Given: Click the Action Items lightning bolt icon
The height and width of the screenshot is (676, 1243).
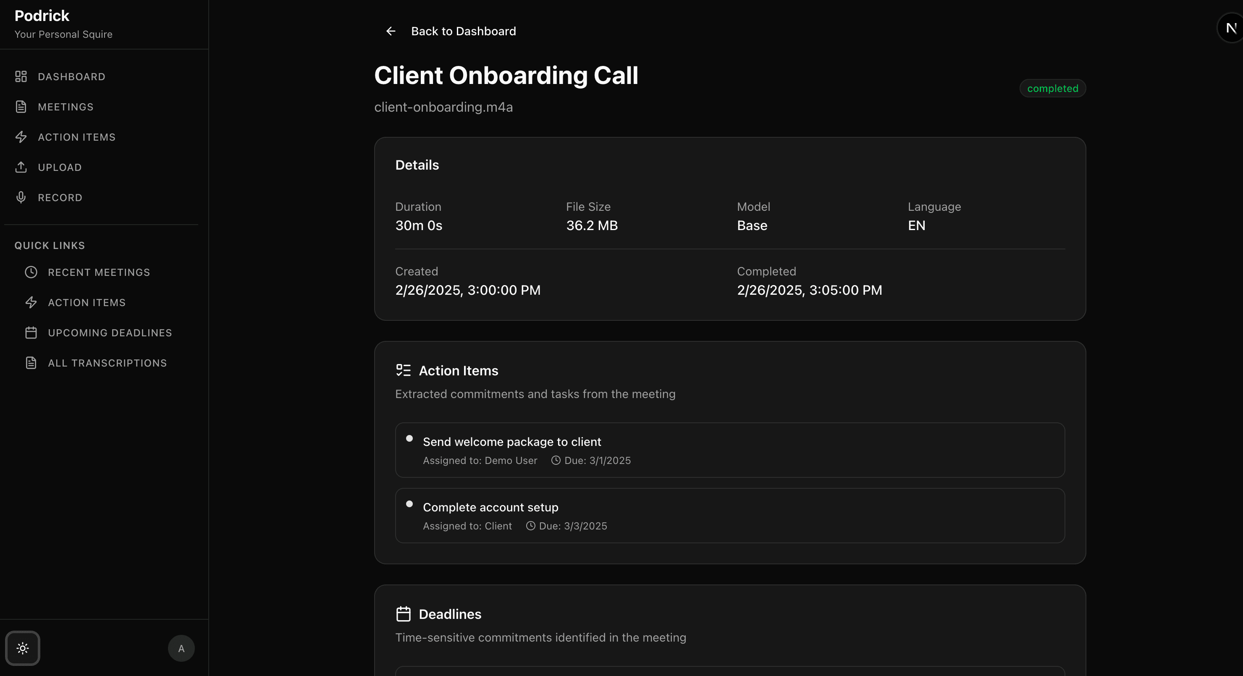Looking at the screenshot, I should (21, 137).
